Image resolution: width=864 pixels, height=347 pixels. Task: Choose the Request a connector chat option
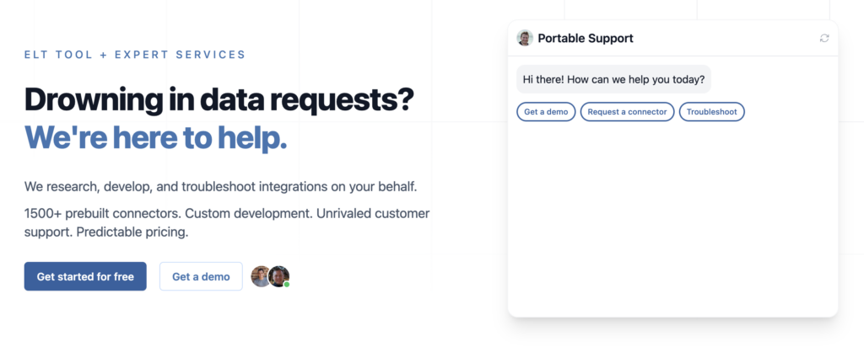pos(627,112)
